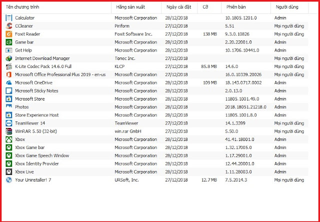Sort by the Tên chương trình column header
This screenshot has height=222, width=320.
pos(56,7)
